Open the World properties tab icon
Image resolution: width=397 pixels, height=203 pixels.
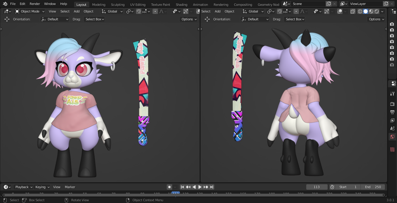(392, 137)
